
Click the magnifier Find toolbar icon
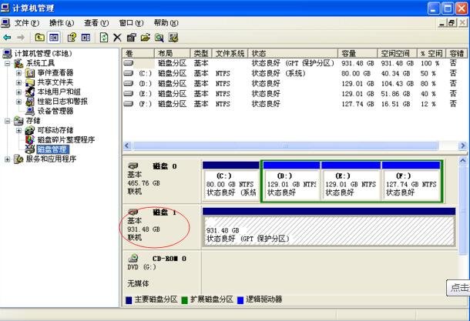point(159,38)
